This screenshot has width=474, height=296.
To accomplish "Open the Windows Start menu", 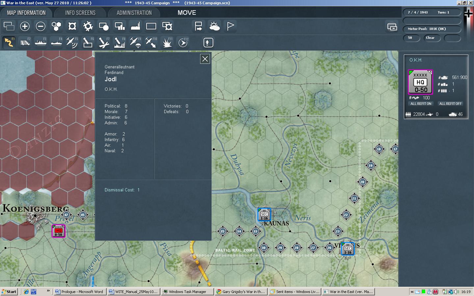I will 9,291.
